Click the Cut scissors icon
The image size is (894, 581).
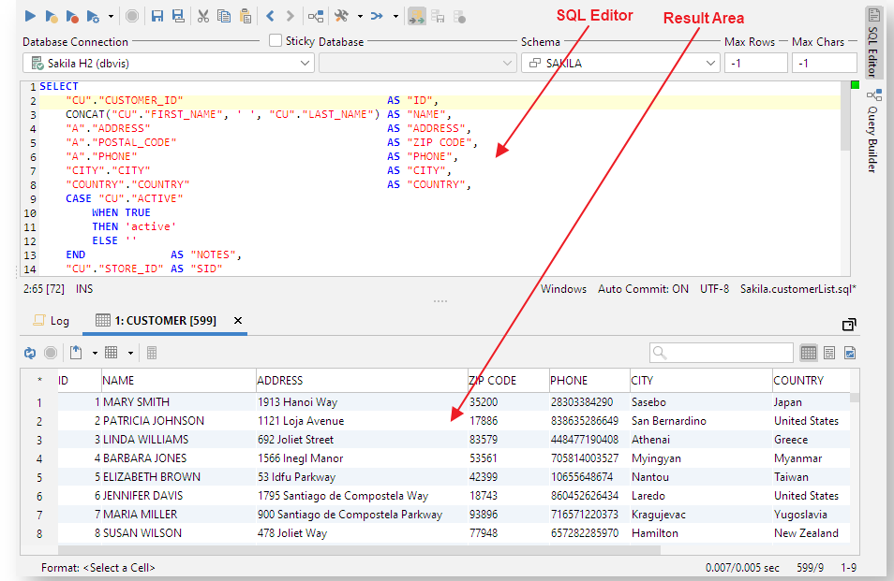202,16
